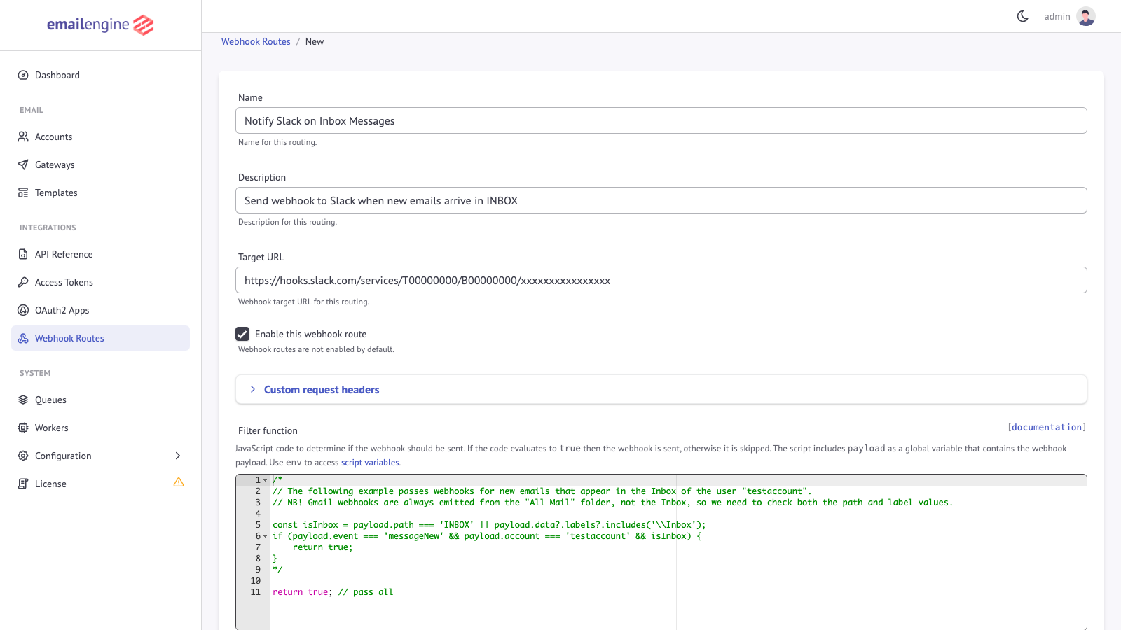Click the Access Tokens key icon
This screenshot has width=1121, height=630.
[x=23, y=282]
